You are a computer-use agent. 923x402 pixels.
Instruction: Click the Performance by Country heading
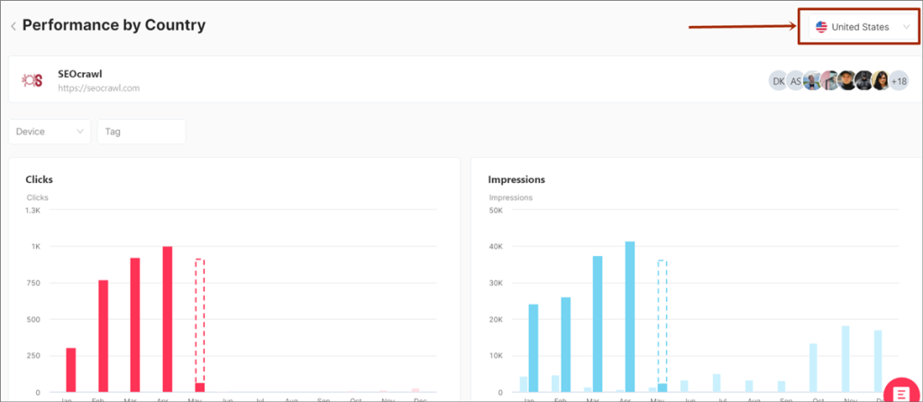(114, 25)
